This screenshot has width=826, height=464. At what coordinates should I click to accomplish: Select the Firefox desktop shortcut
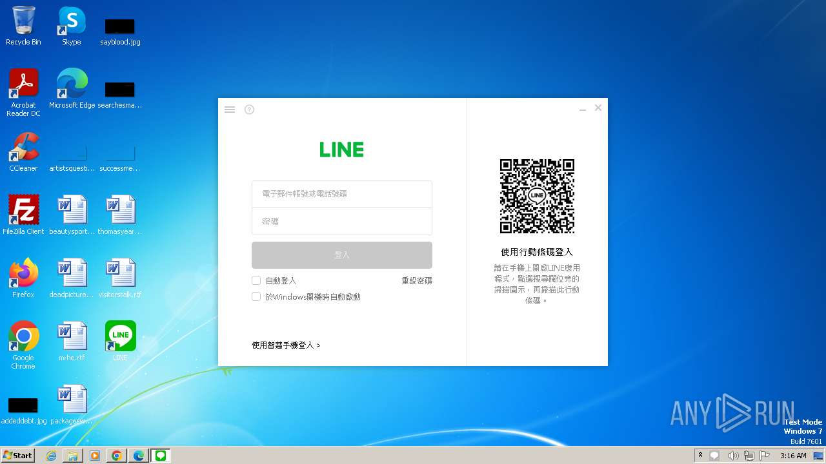(x=23, y=278)
